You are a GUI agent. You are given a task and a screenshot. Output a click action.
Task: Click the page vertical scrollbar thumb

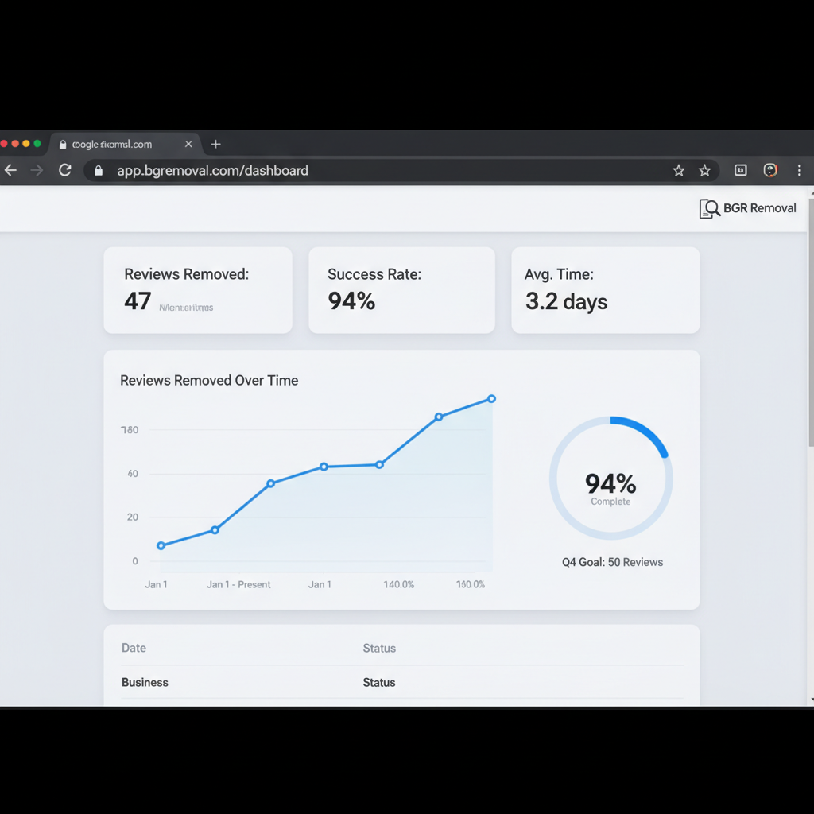coord(811,321)
